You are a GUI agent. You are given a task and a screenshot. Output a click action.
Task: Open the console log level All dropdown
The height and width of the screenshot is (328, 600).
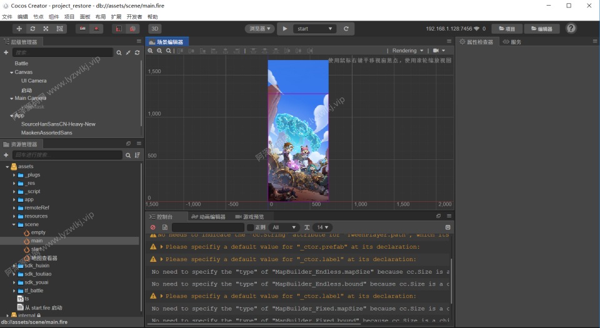(x=284, y=227)
